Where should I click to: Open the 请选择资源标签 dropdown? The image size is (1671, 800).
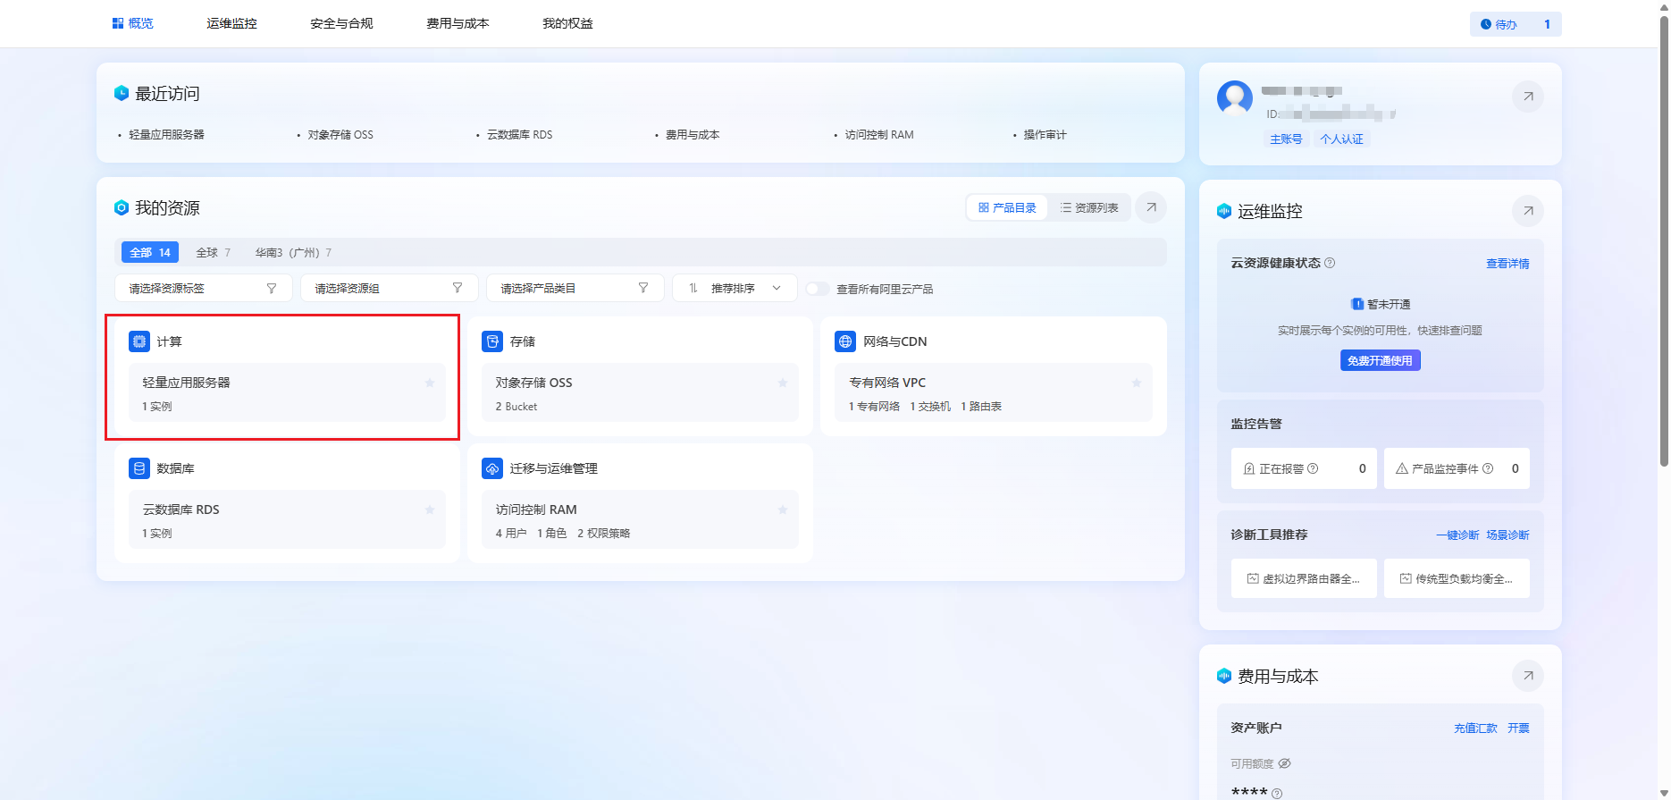coord(203,289)
